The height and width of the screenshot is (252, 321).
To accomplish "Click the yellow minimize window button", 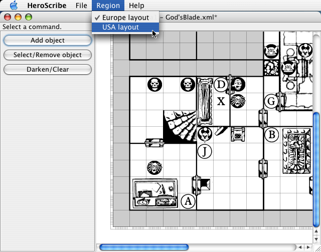I will [18, 17].
